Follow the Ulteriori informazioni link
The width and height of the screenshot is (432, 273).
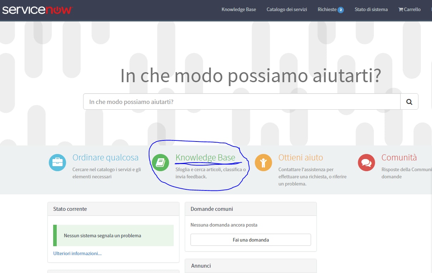click(x=77, y=253)
